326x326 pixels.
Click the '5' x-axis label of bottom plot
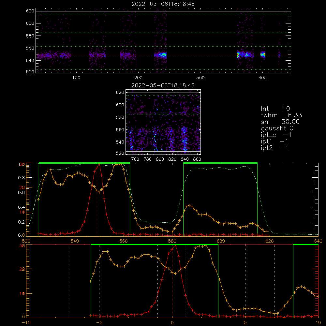[245, 322]
